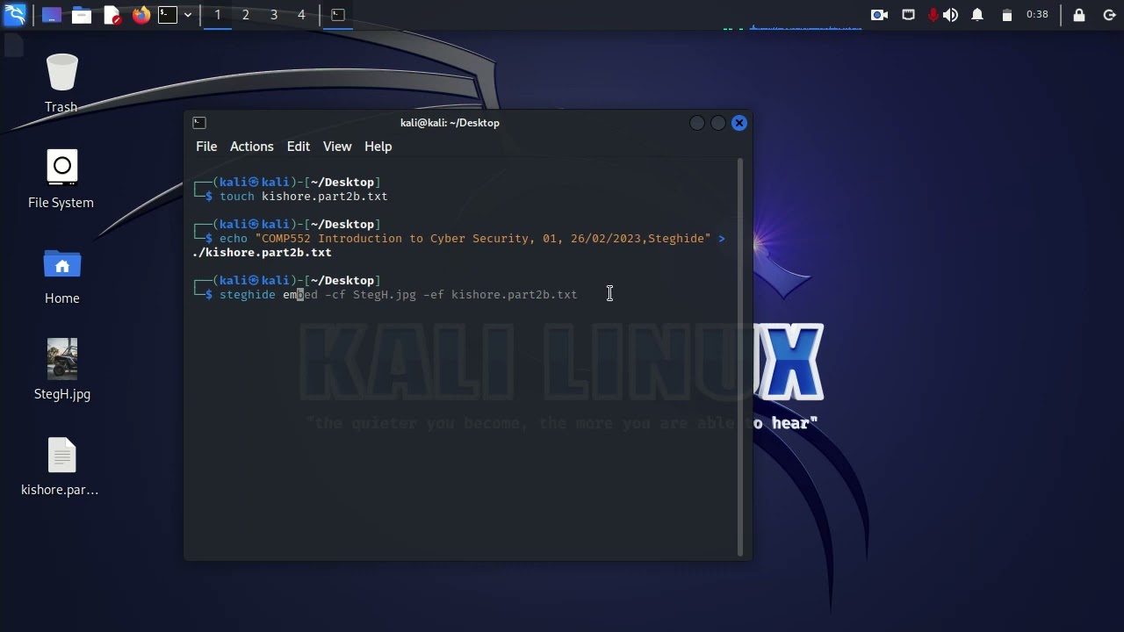Click the echo "COMP552 Introduction..." command line
The image size is (1124, 632).
(x=472, y=239)
